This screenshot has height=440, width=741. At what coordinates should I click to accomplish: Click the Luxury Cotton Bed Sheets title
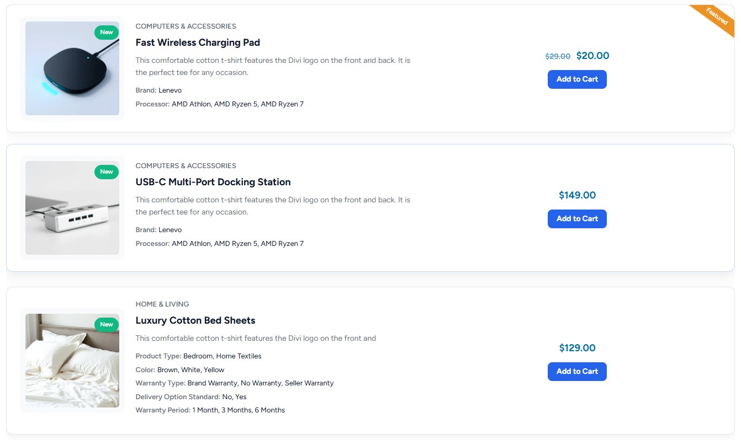click(195, 320)
